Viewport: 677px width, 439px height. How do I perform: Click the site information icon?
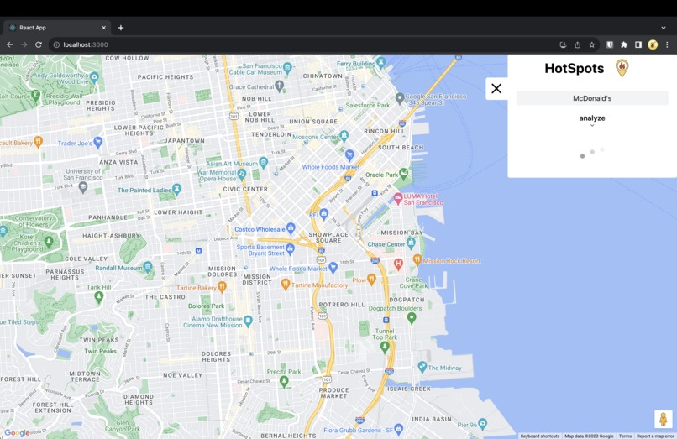[56, 44]
